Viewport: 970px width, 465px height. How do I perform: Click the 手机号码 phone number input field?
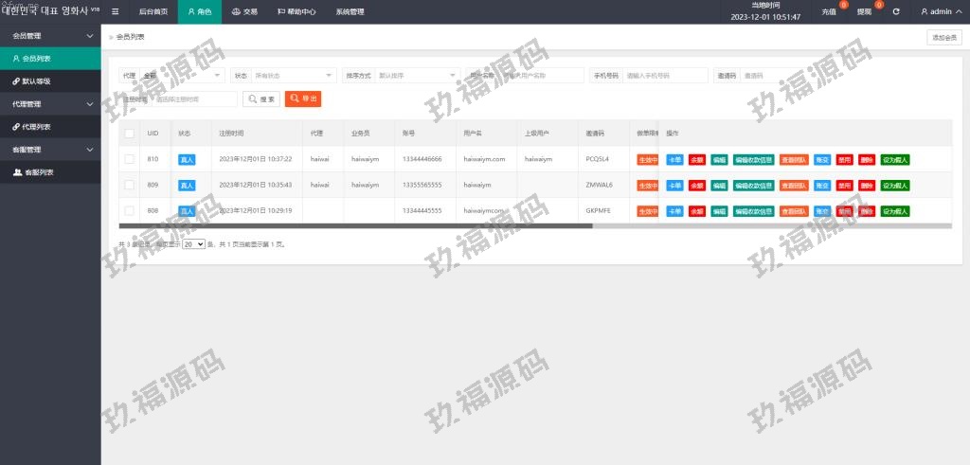(665, 75)
